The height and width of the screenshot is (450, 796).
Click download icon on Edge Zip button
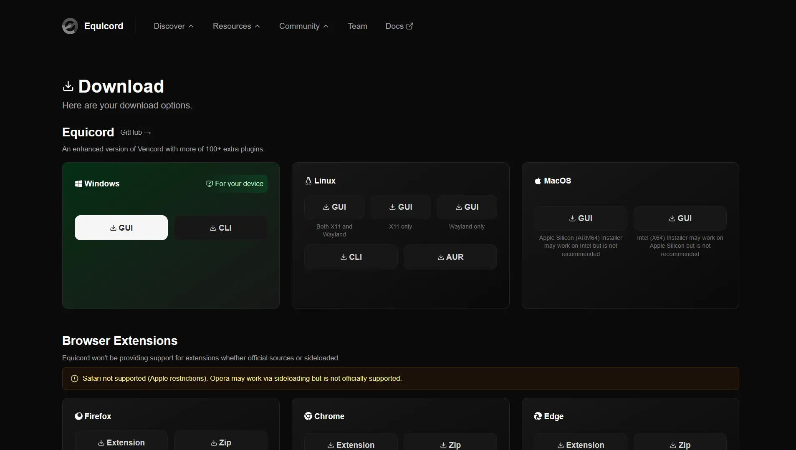point(673,445)
